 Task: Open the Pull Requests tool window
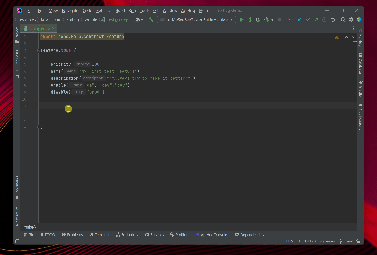click(17, 64)
